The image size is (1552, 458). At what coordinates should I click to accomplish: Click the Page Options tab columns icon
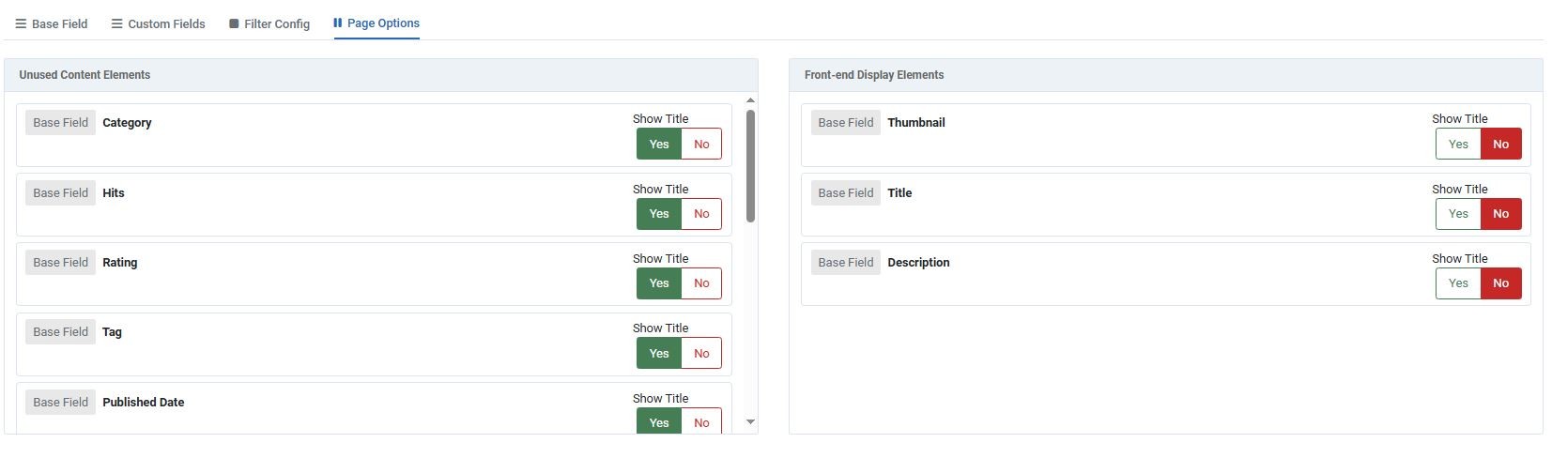point(338,23)
